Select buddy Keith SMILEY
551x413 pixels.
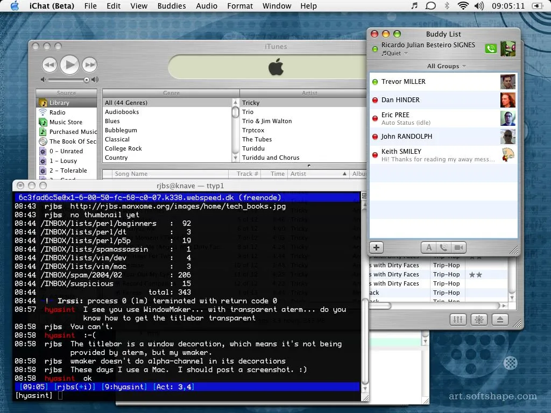pyautogui.click(x=443, y=155)
